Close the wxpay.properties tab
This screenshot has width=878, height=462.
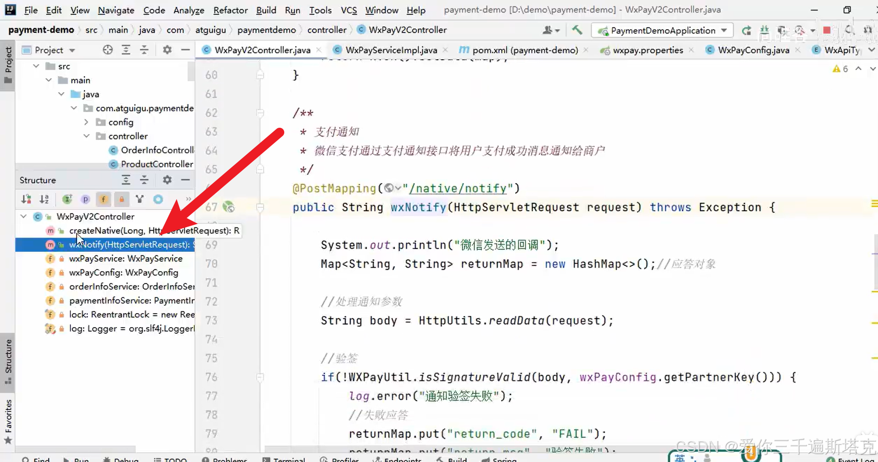click(x=691, y=50)
